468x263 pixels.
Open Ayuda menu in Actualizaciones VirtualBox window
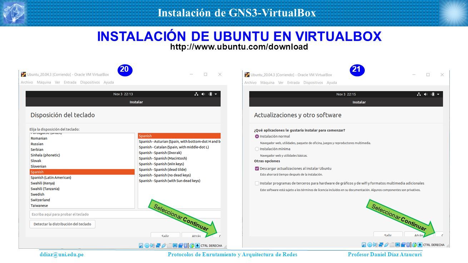click(332, 82)
